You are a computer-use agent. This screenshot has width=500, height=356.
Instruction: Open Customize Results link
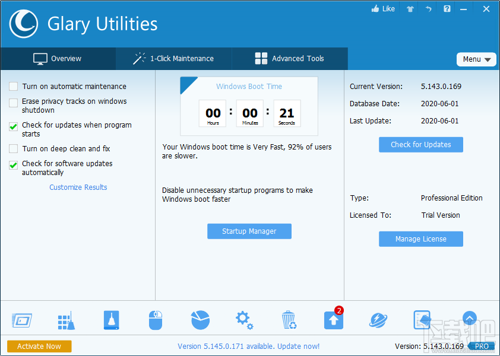click(x=78, y=187)
